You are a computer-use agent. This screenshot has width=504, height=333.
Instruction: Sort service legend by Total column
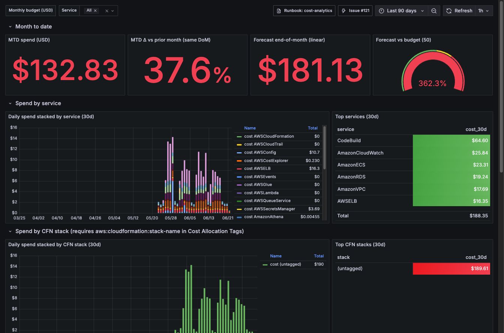click(x=313, y=128)
